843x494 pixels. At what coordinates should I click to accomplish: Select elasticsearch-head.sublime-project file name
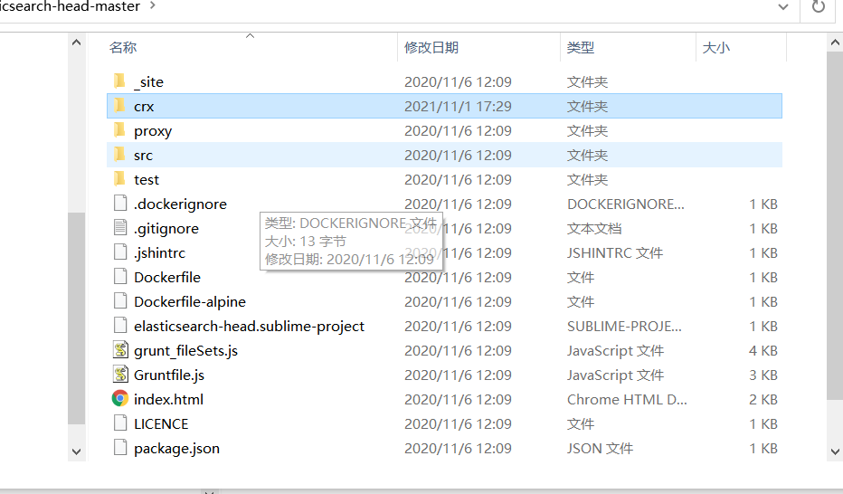pos(250,327)
